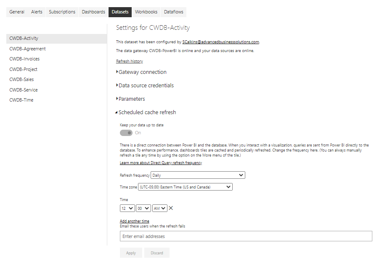Switch to the Alerts tab
This screenshot has height=264, width=390.
[37, 12]
